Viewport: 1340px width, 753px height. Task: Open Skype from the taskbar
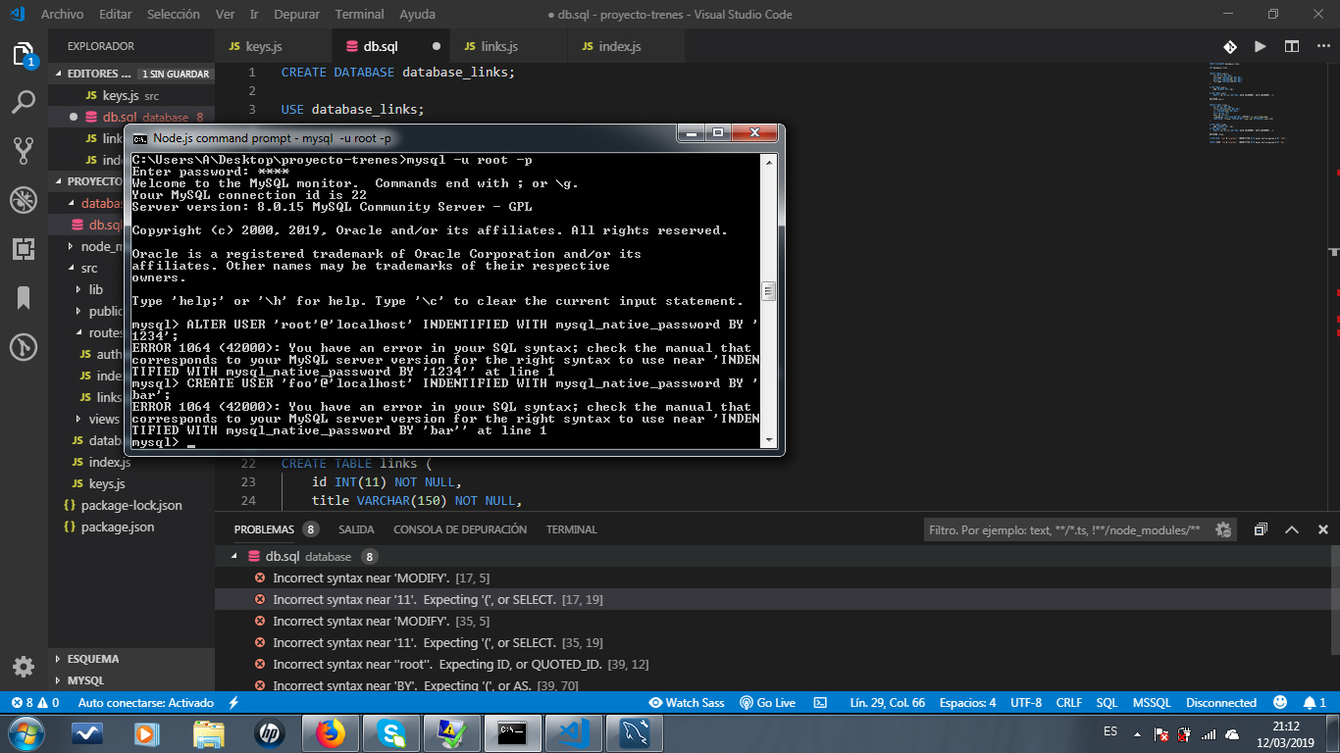(x=391, y=732)
